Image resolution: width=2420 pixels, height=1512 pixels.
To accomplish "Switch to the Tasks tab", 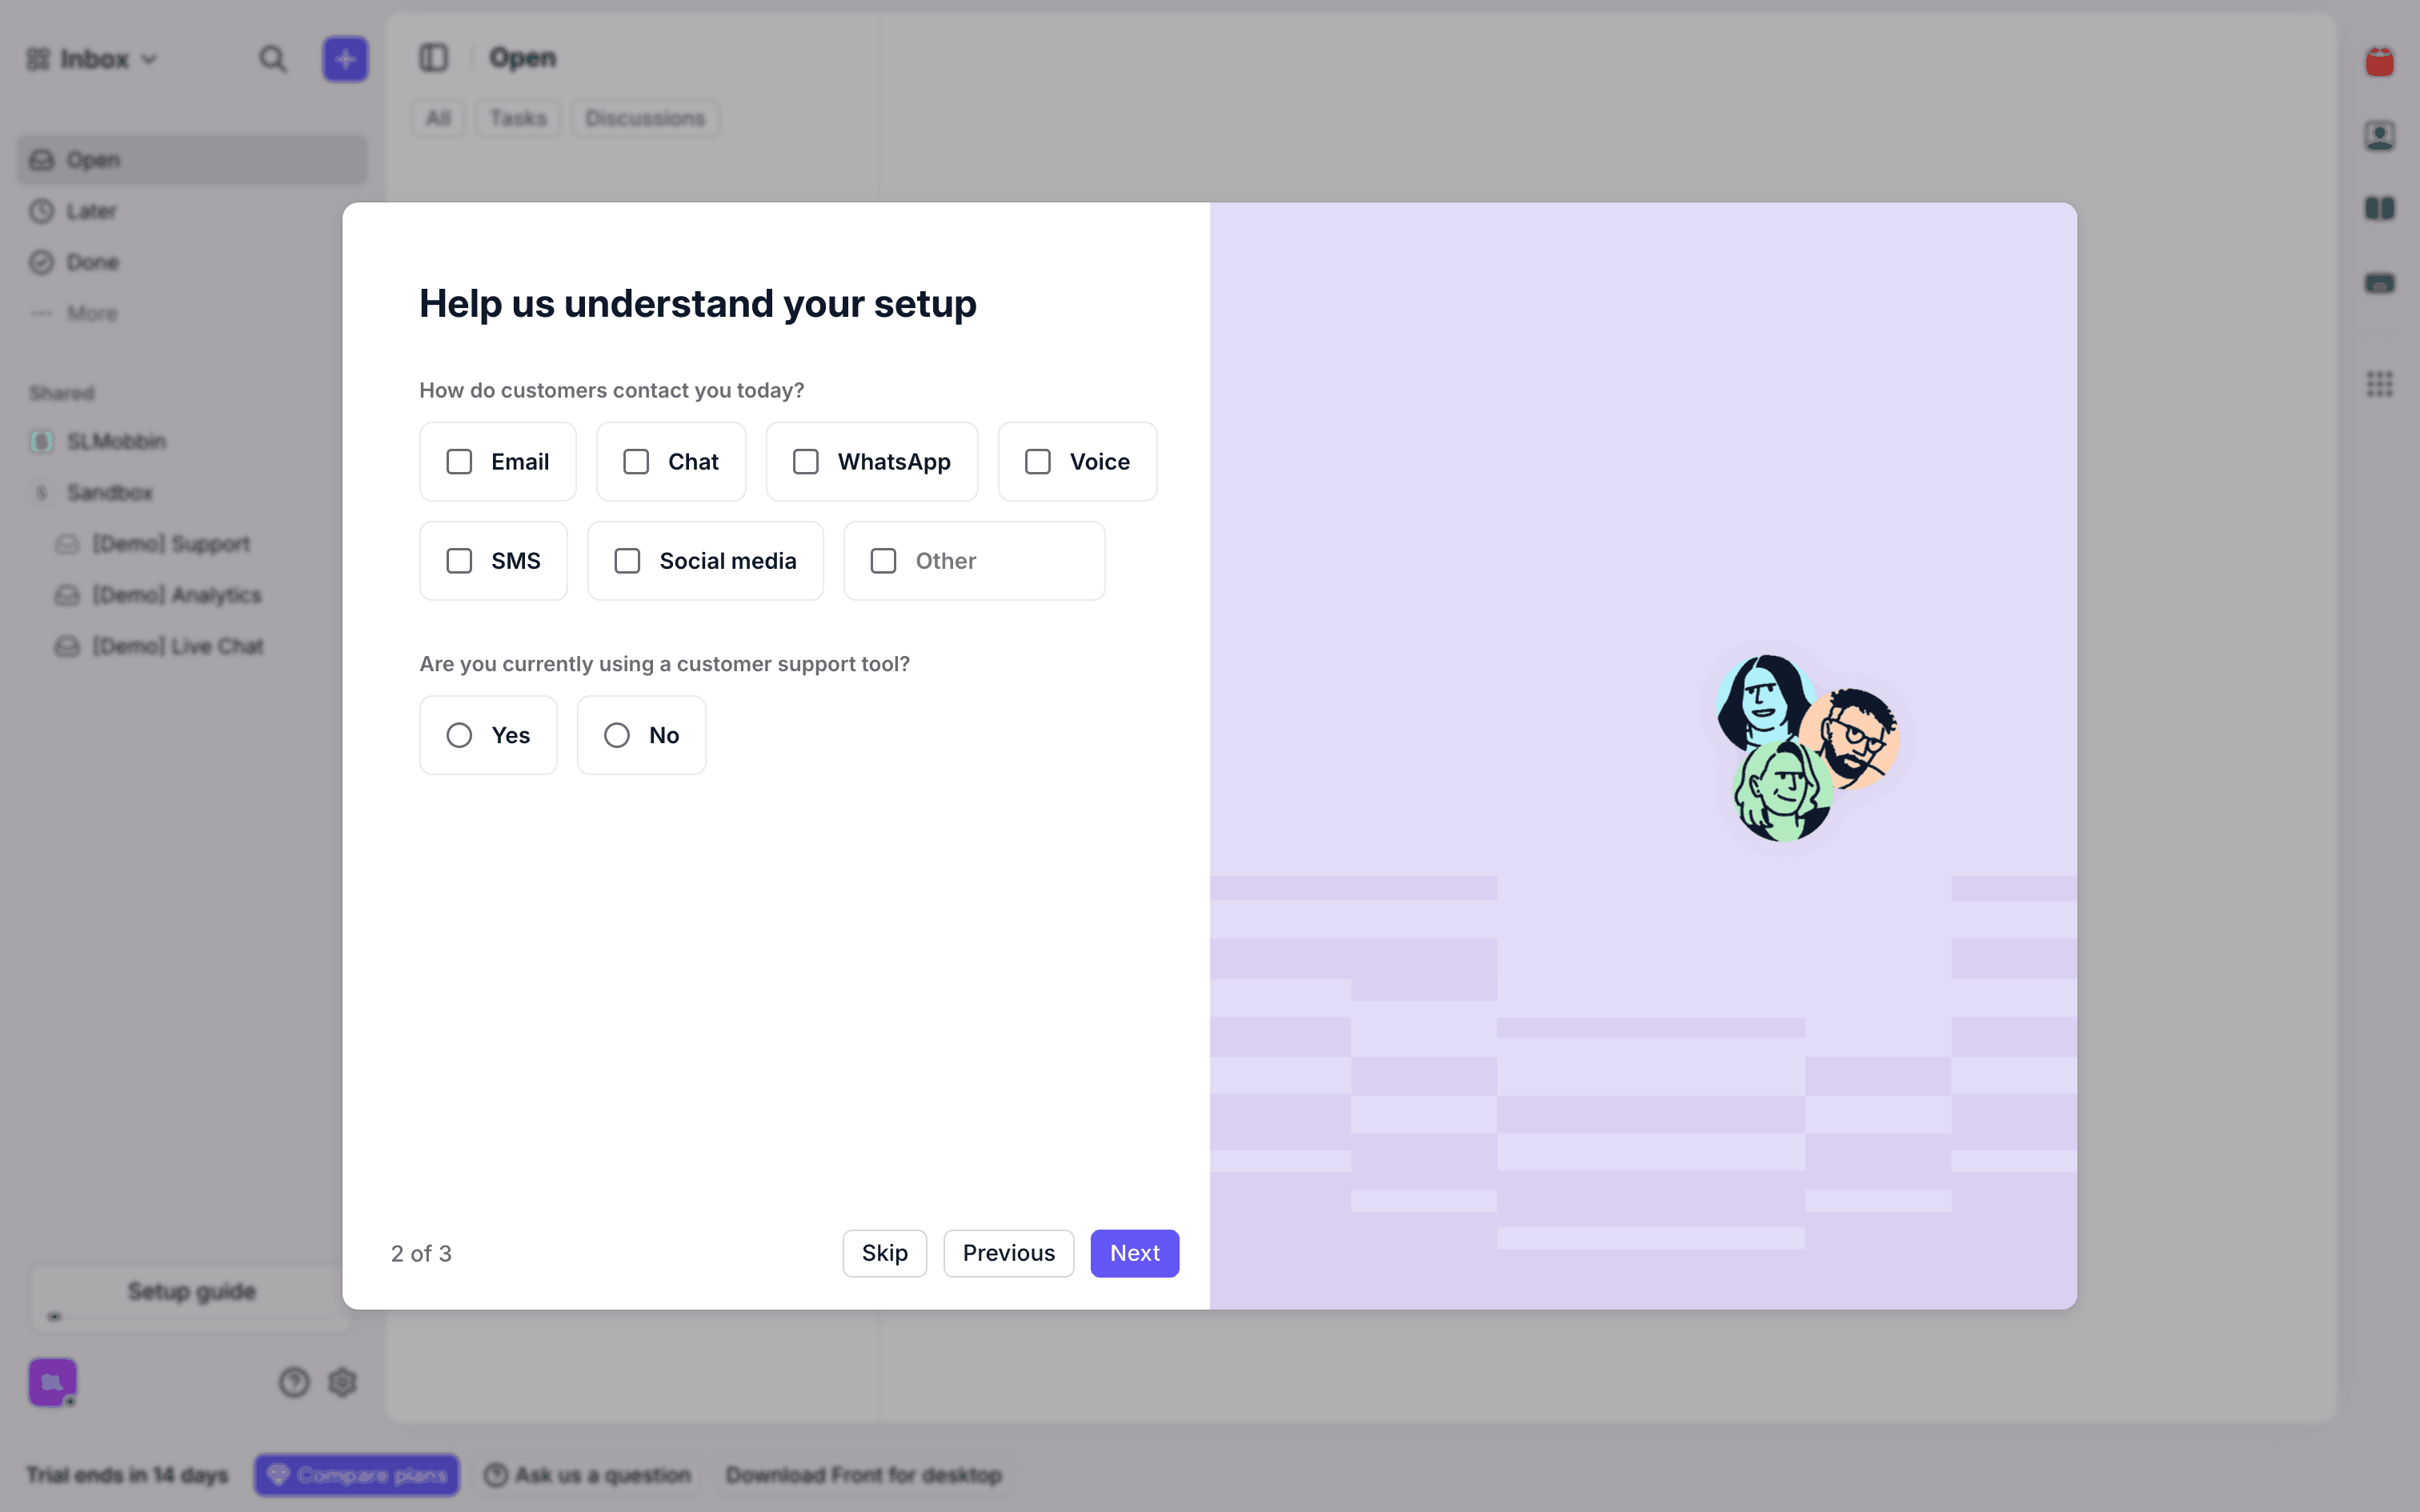I will [518, 118].
